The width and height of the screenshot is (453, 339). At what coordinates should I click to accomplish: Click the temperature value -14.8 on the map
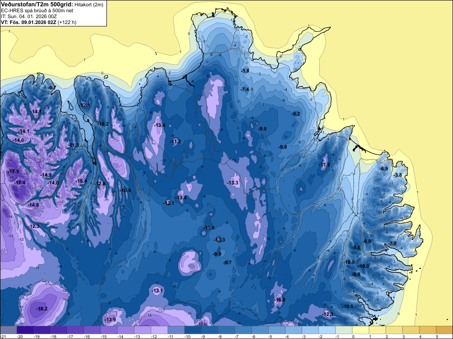pyautogui.click(x=34, y=205)
